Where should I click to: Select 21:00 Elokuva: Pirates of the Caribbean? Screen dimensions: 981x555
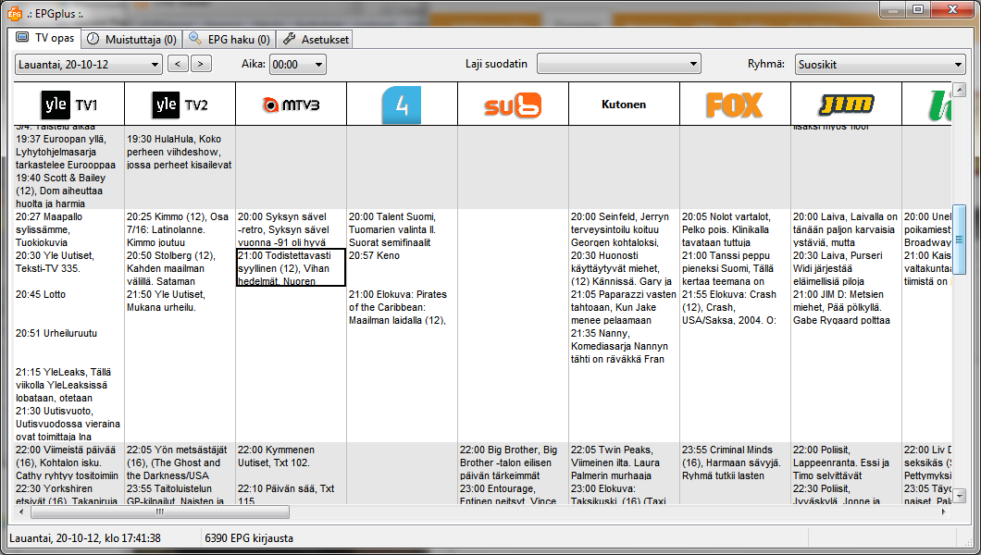coord(402,307)
